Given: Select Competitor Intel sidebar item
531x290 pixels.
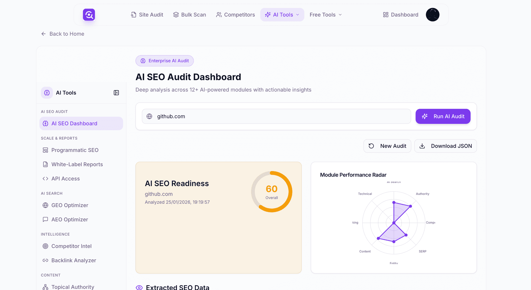Looking at the screenshot, I should (71, 246).
